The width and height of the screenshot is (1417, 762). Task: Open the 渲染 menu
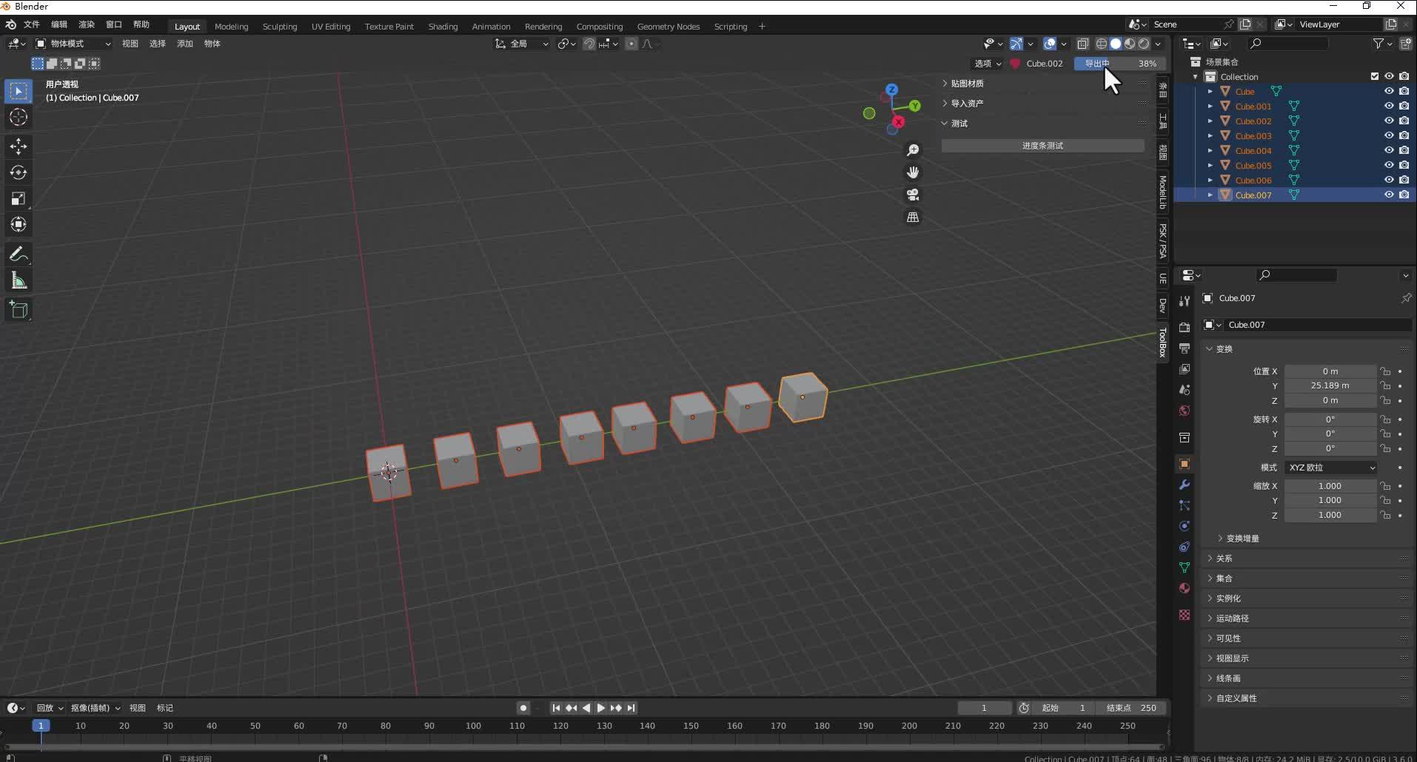(87, 24)
